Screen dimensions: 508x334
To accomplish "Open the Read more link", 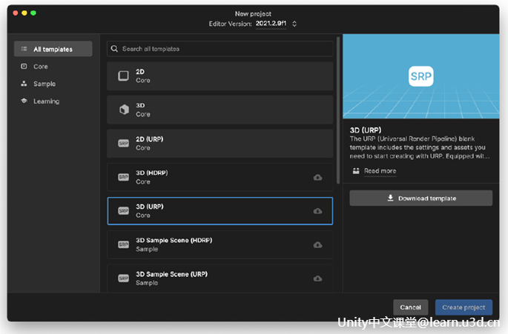I will pos(380,171).
